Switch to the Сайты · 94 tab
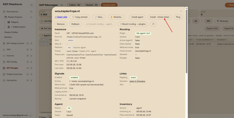This screenshot has height=118, width=234. (75, 5)
